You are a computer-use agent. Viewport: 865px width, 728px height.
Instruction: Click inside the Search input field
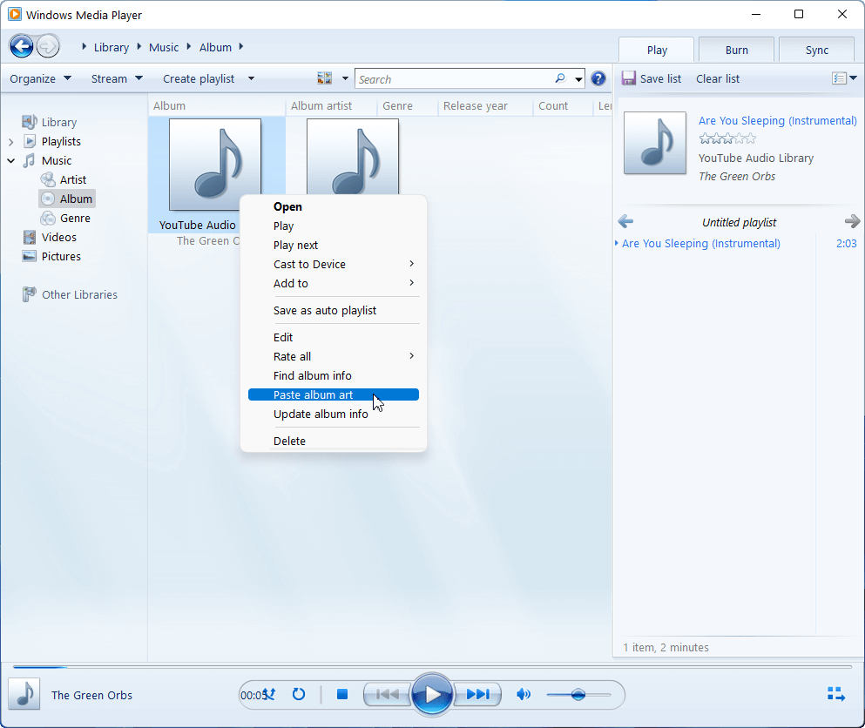(x=455, y=79)
